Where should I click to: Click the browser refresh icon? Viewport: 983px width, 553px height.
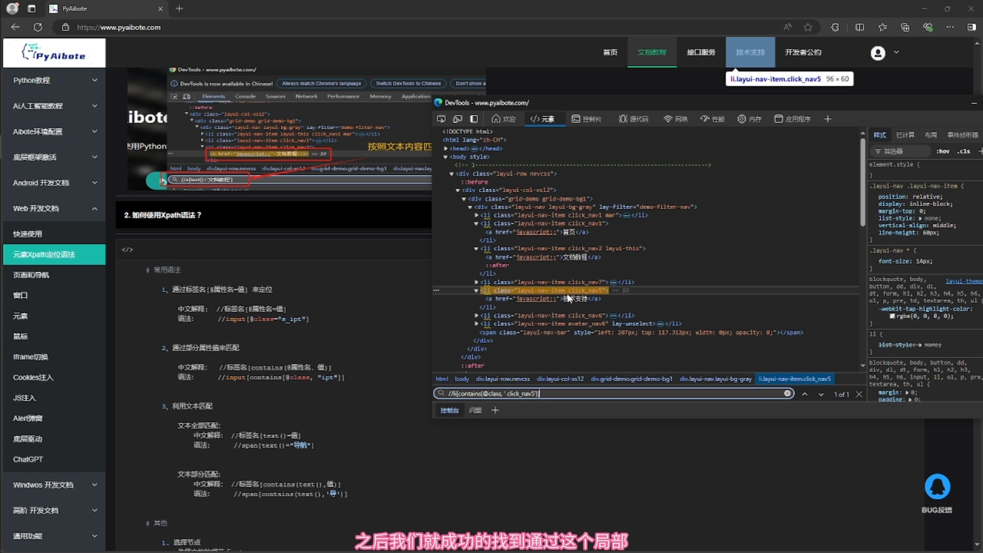pyautogui.click(x=38, y=27)
